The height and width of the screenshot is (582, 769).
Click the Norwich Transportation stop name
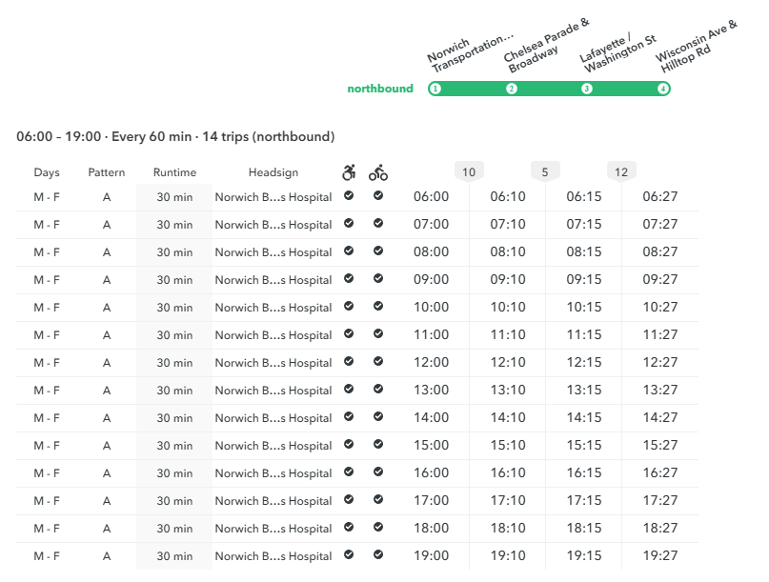tap(470, 53)
